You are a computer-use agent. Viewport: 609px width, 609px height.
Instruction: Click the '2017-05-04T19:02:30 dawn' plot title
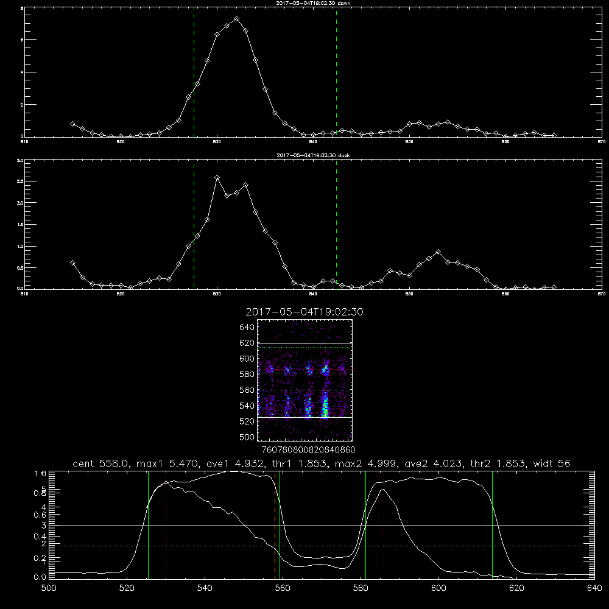(313, 3)
